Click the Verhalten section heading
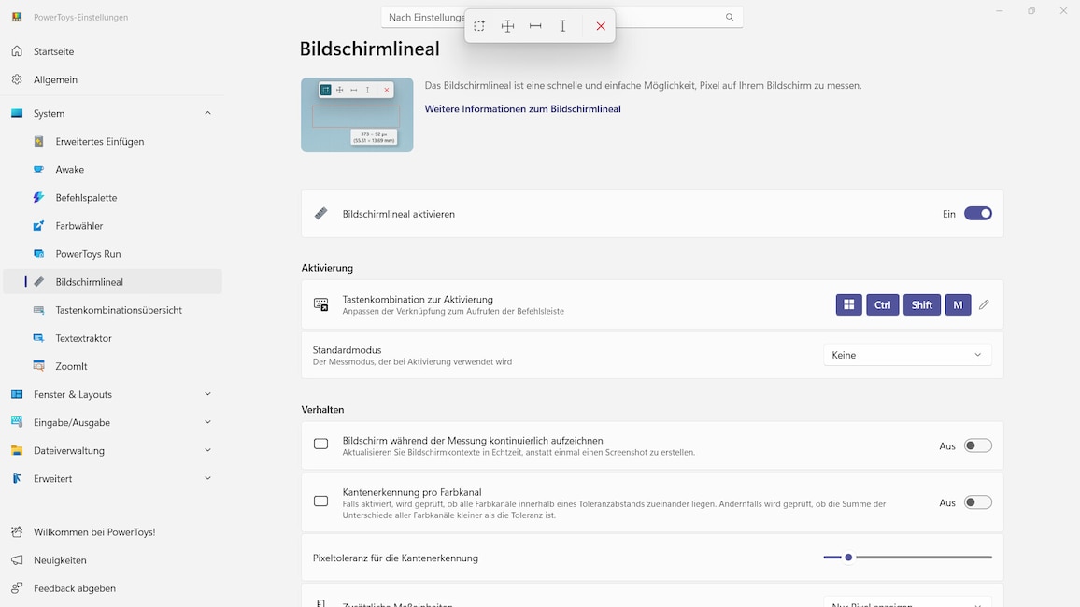The image size is (1080, 607). pos(322,409)
